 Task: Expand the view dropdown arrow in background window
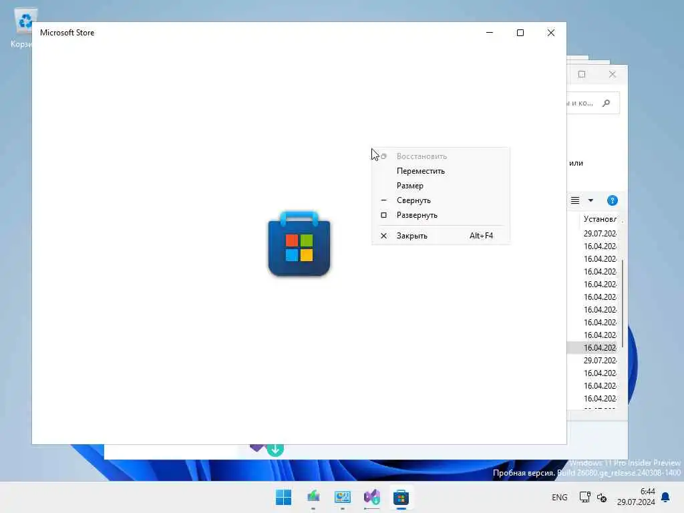tap(590, 200)
